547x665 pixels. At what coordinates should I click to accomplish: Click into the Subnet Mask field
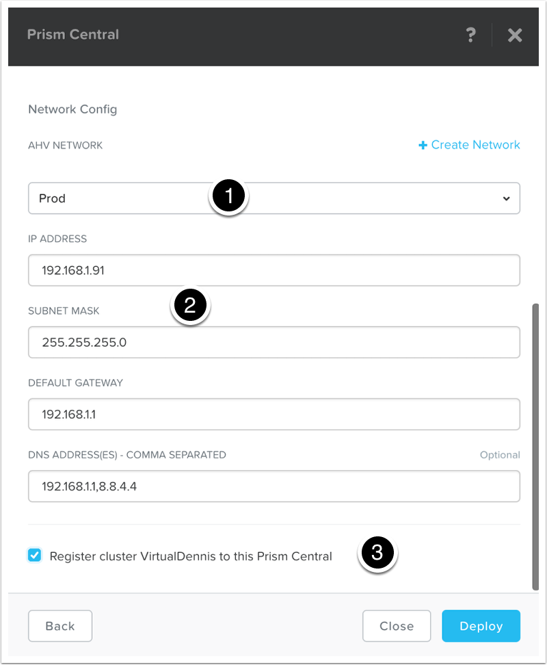[273, 342]
